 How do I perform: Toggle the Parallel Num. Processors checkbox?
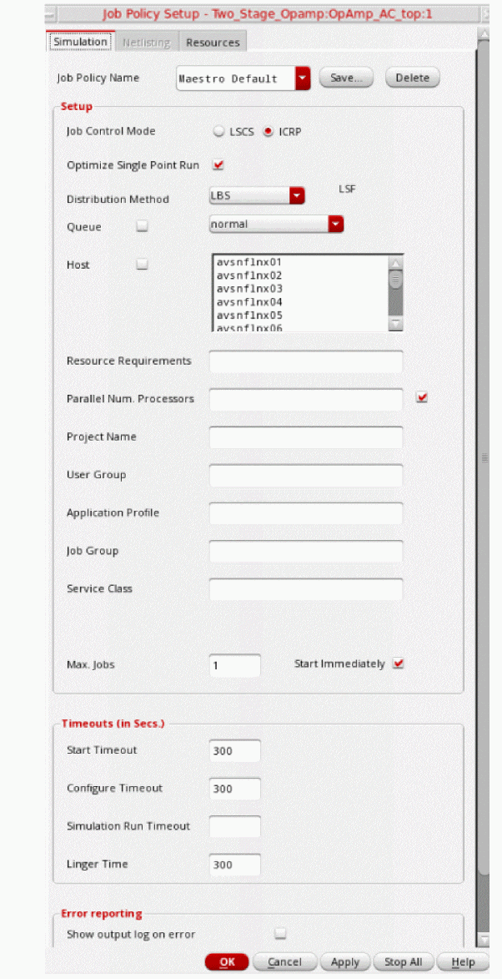(422, 397)
